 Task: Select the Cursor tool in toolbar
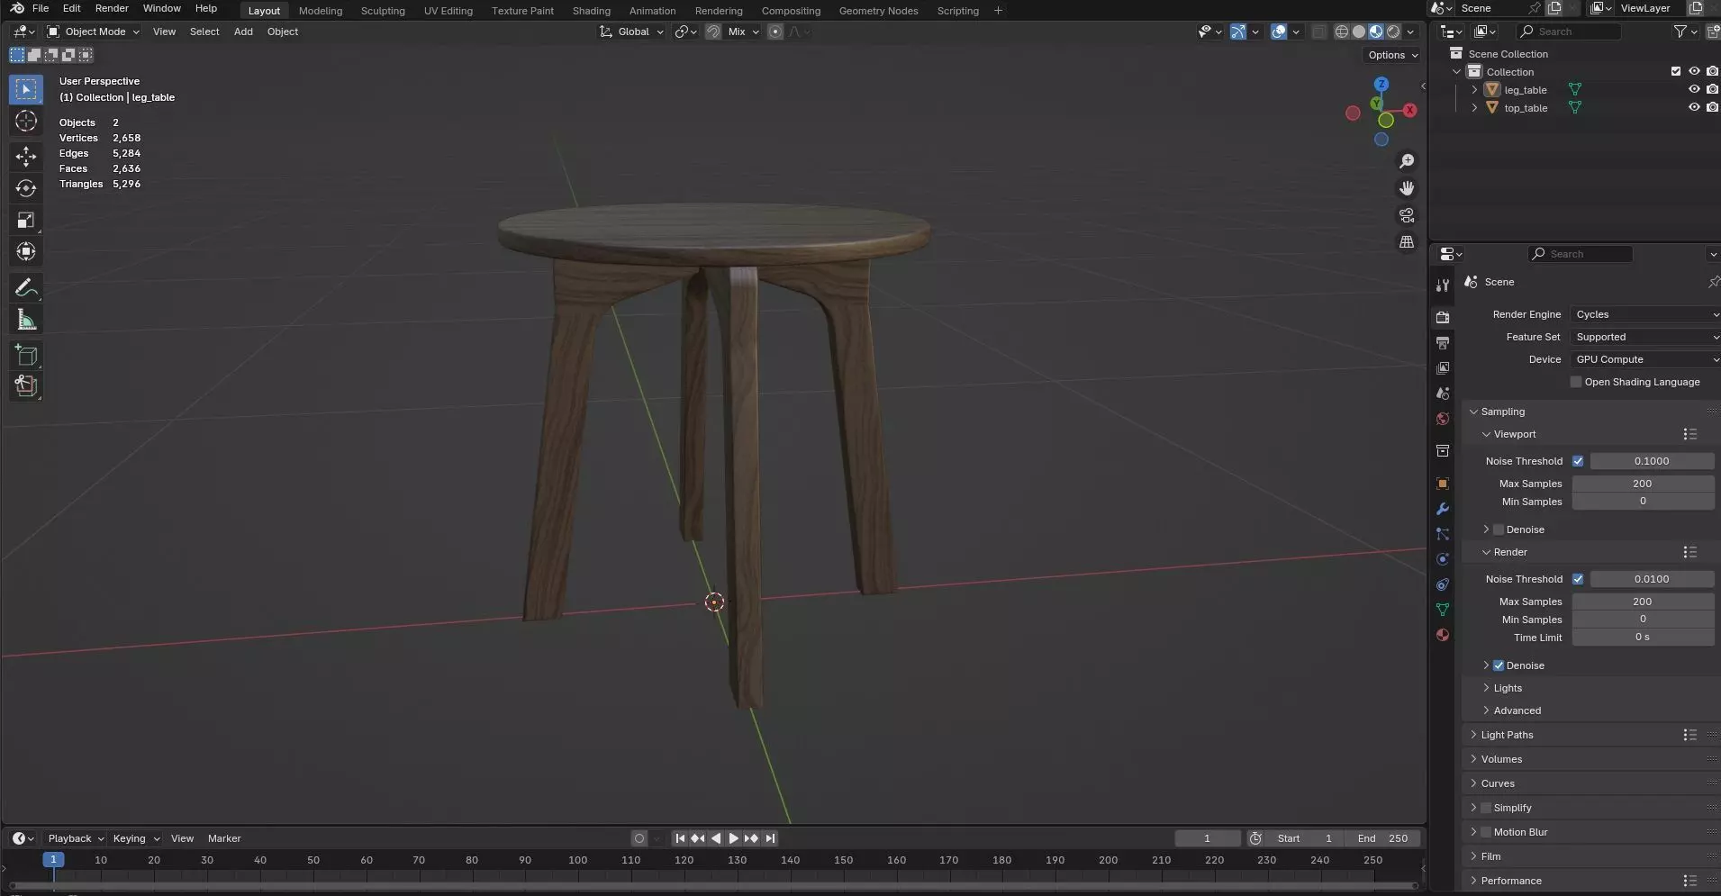coord(26,121)
